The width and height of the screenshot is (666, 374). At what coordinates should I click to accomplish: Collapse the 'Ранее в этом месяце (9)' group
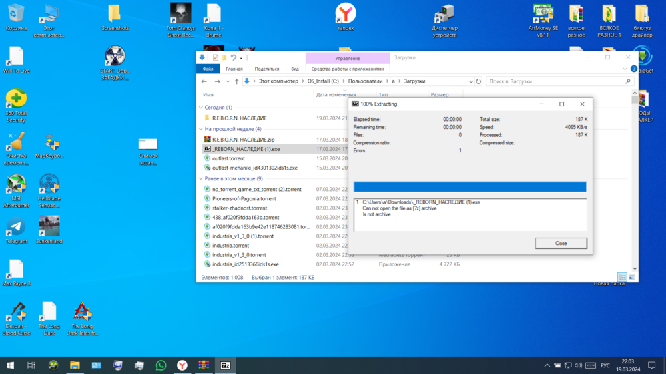(x=201, y=178)
